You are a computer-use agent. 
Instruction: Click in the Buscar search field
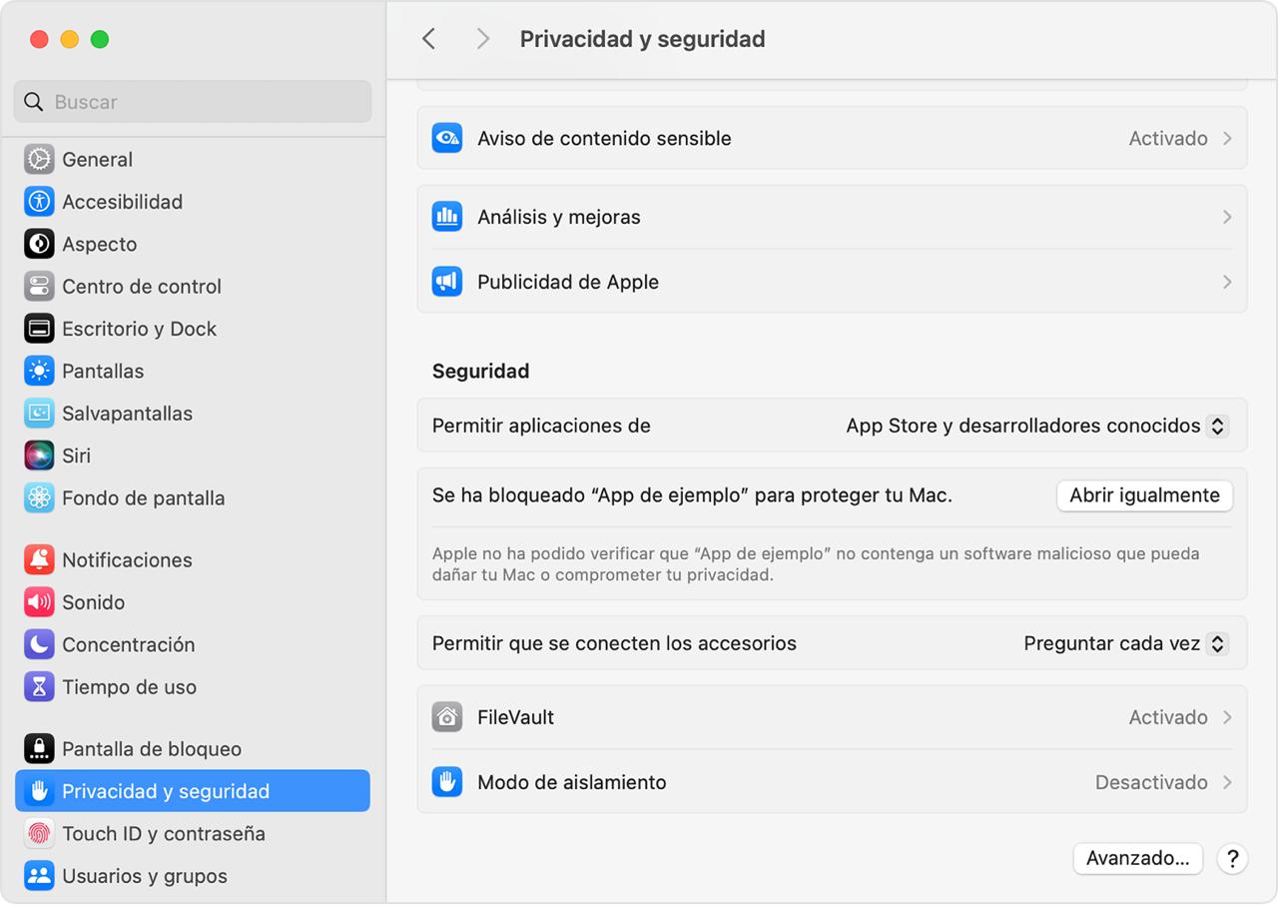[192, 101]
